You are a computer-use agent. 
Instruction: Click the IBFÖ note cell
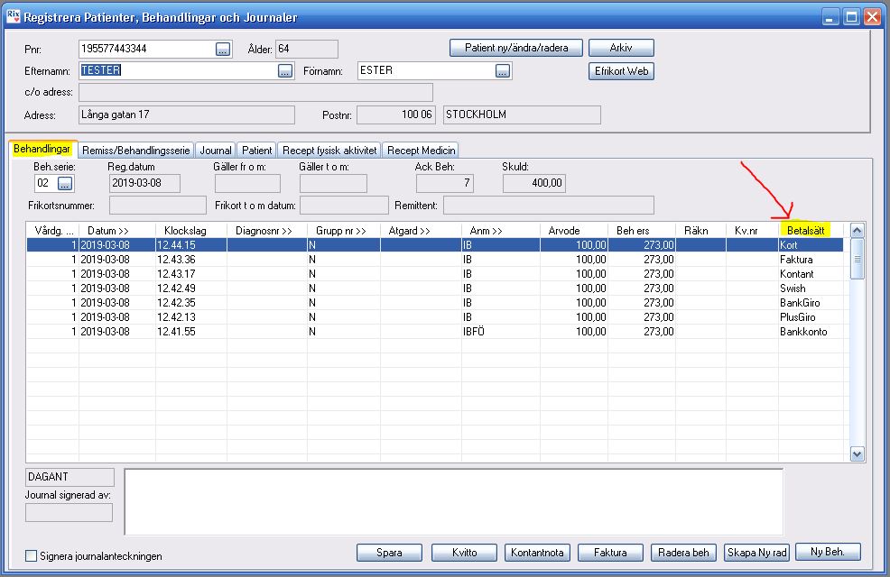tap(501, 332)
